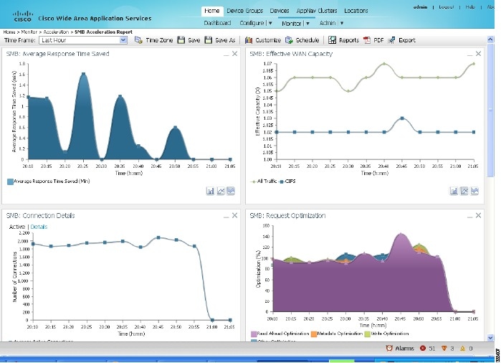The width and height of the screenshot is (501, 363).
Task: Click the 20:25 peak data point on response chart
Action: click(x=83, y=74)
